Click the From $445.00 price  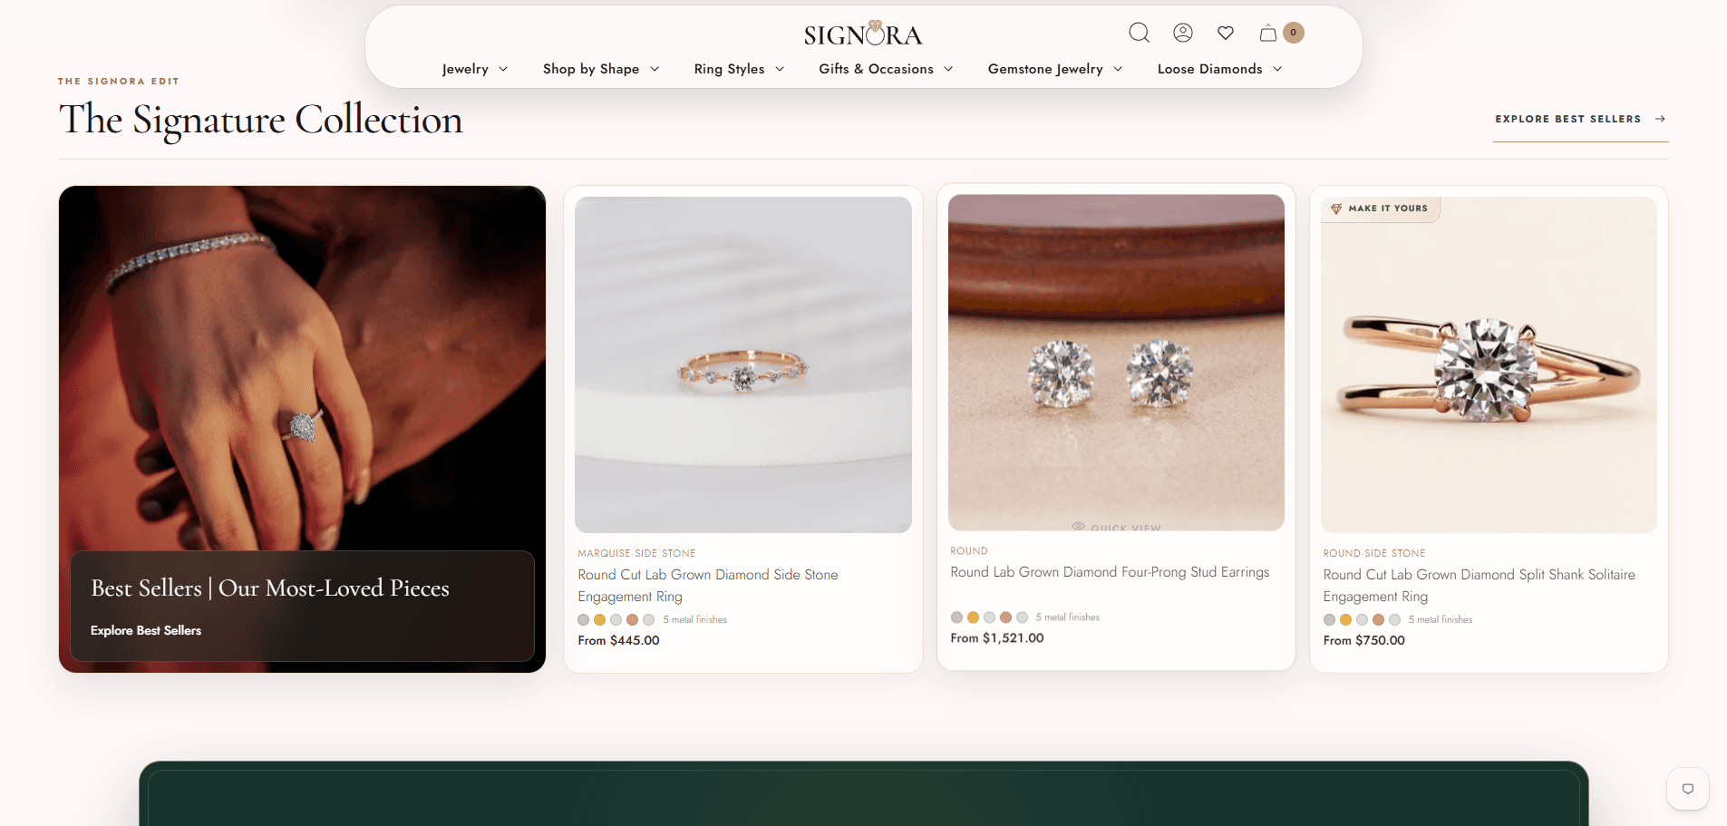pyautogui.click(x=618, y=640)
